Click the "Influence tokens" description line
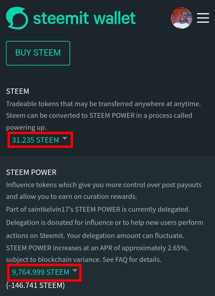Viewport: 215px width, 296px height. (x=103, y=185)
